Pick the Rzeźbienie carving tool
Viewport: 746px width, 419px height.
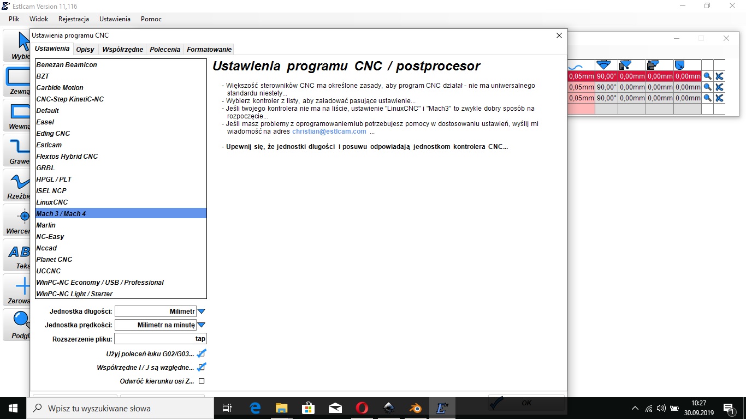17,185
